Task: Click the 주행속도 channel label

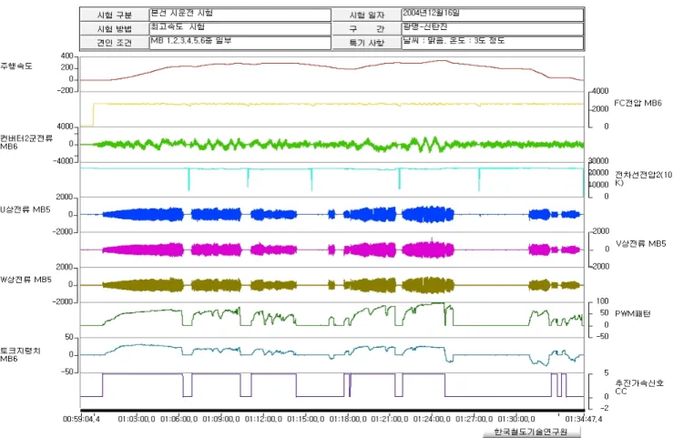Action: [16, 66]
